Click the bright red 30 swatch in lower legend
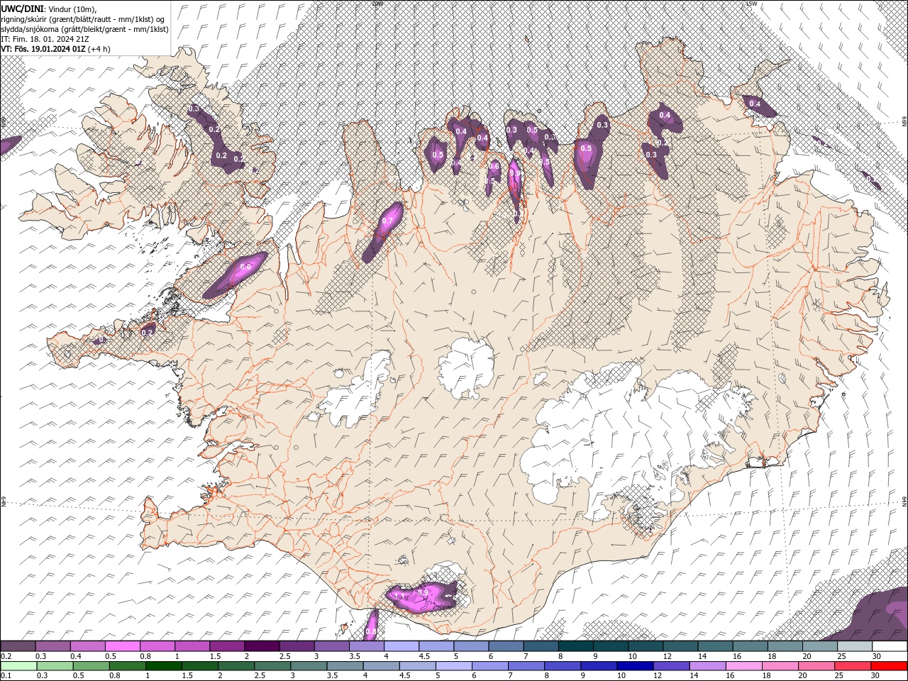This screenshot has height=681, width=908. click(888, 666)
